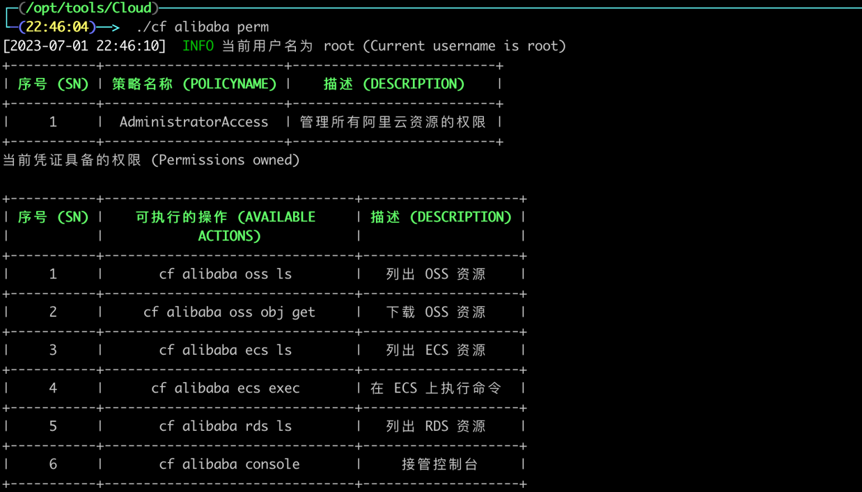
Task: Click the [2023-07-01 22:46:10] log timestamp
Action: pos(85,46)
